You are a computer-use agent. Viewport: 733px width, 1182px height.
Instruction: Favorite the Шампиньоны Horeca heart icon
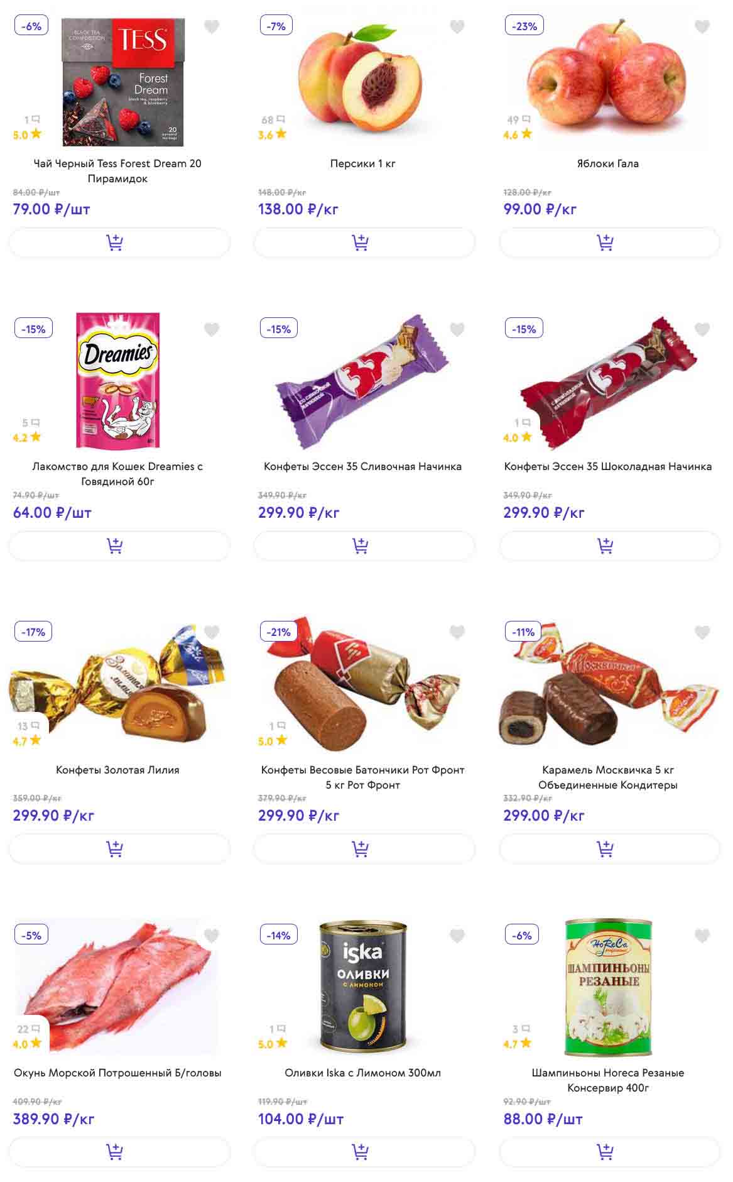[702, 936]
